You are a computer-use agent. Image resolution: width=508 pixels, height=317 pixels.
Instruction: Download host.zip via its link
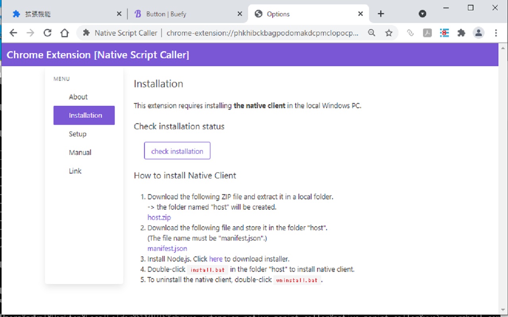click(x=159, y=217)
